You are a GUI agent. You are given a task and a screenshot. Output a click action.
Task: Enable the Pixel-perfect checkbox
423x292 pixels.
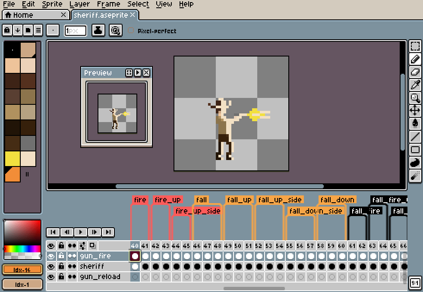(x=131, y=31)
